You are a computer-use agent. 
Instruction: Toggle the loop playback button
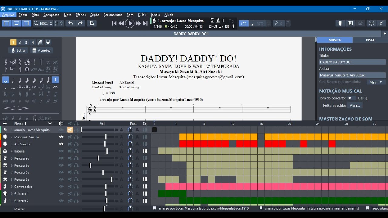tap(243, 23)
